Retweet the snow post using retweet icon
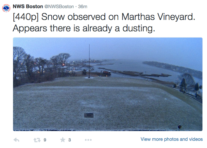 37,140
